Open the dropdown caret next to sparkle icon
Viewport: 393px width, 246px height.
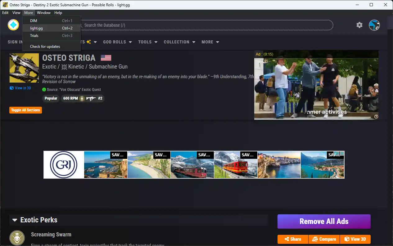[95, 42]
